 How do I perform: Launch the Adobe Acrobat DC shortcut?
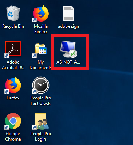[x=13, y=49]
